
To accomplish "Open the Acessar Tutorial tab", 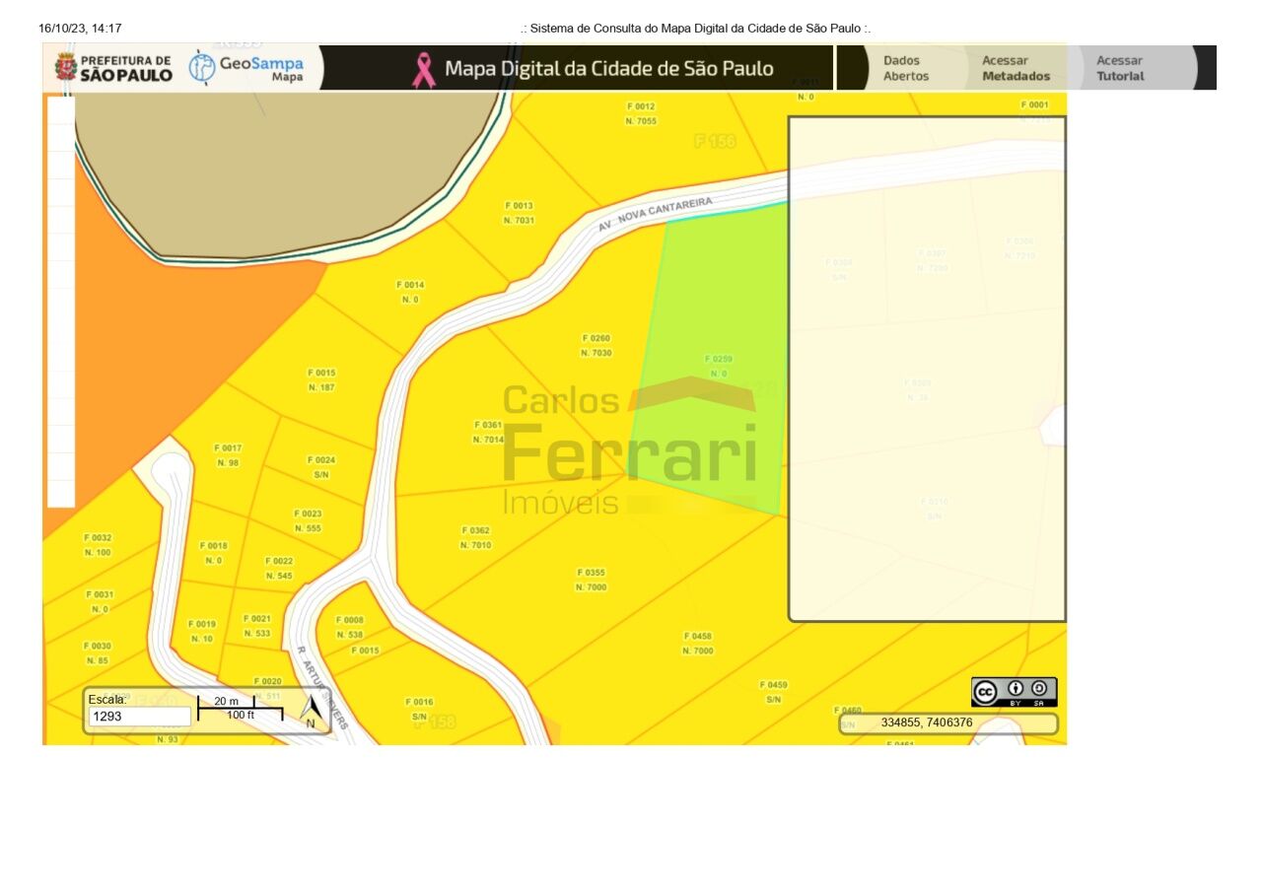I will 1120,68.
